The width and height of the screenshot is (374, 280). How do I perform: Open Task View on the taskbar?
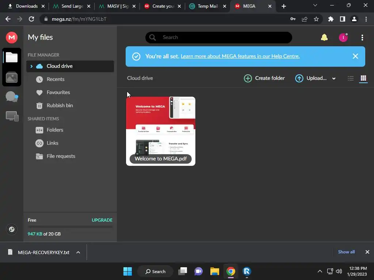pyautogui.click(x=183, y=271)
